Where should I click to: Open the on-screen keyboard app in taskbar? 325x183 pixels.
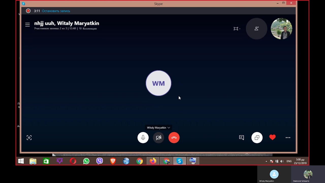(x=193, y=161)
